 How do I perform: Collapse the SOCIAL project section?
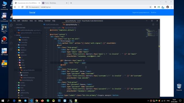[18, 35]
